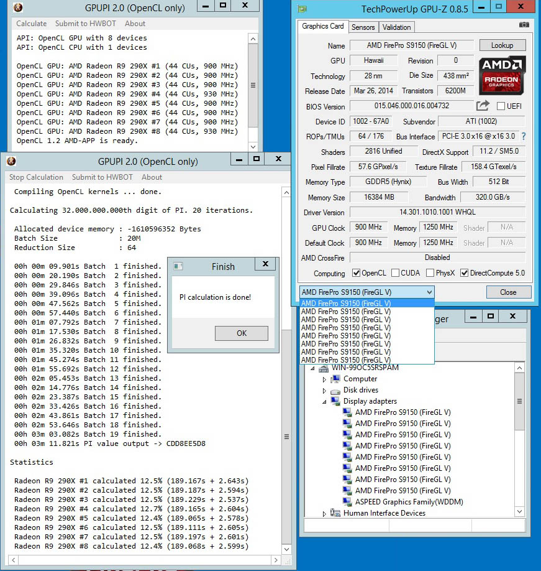
Task: Click the Lookup button in GPU-Z
Action: click(x=502, y=45)
